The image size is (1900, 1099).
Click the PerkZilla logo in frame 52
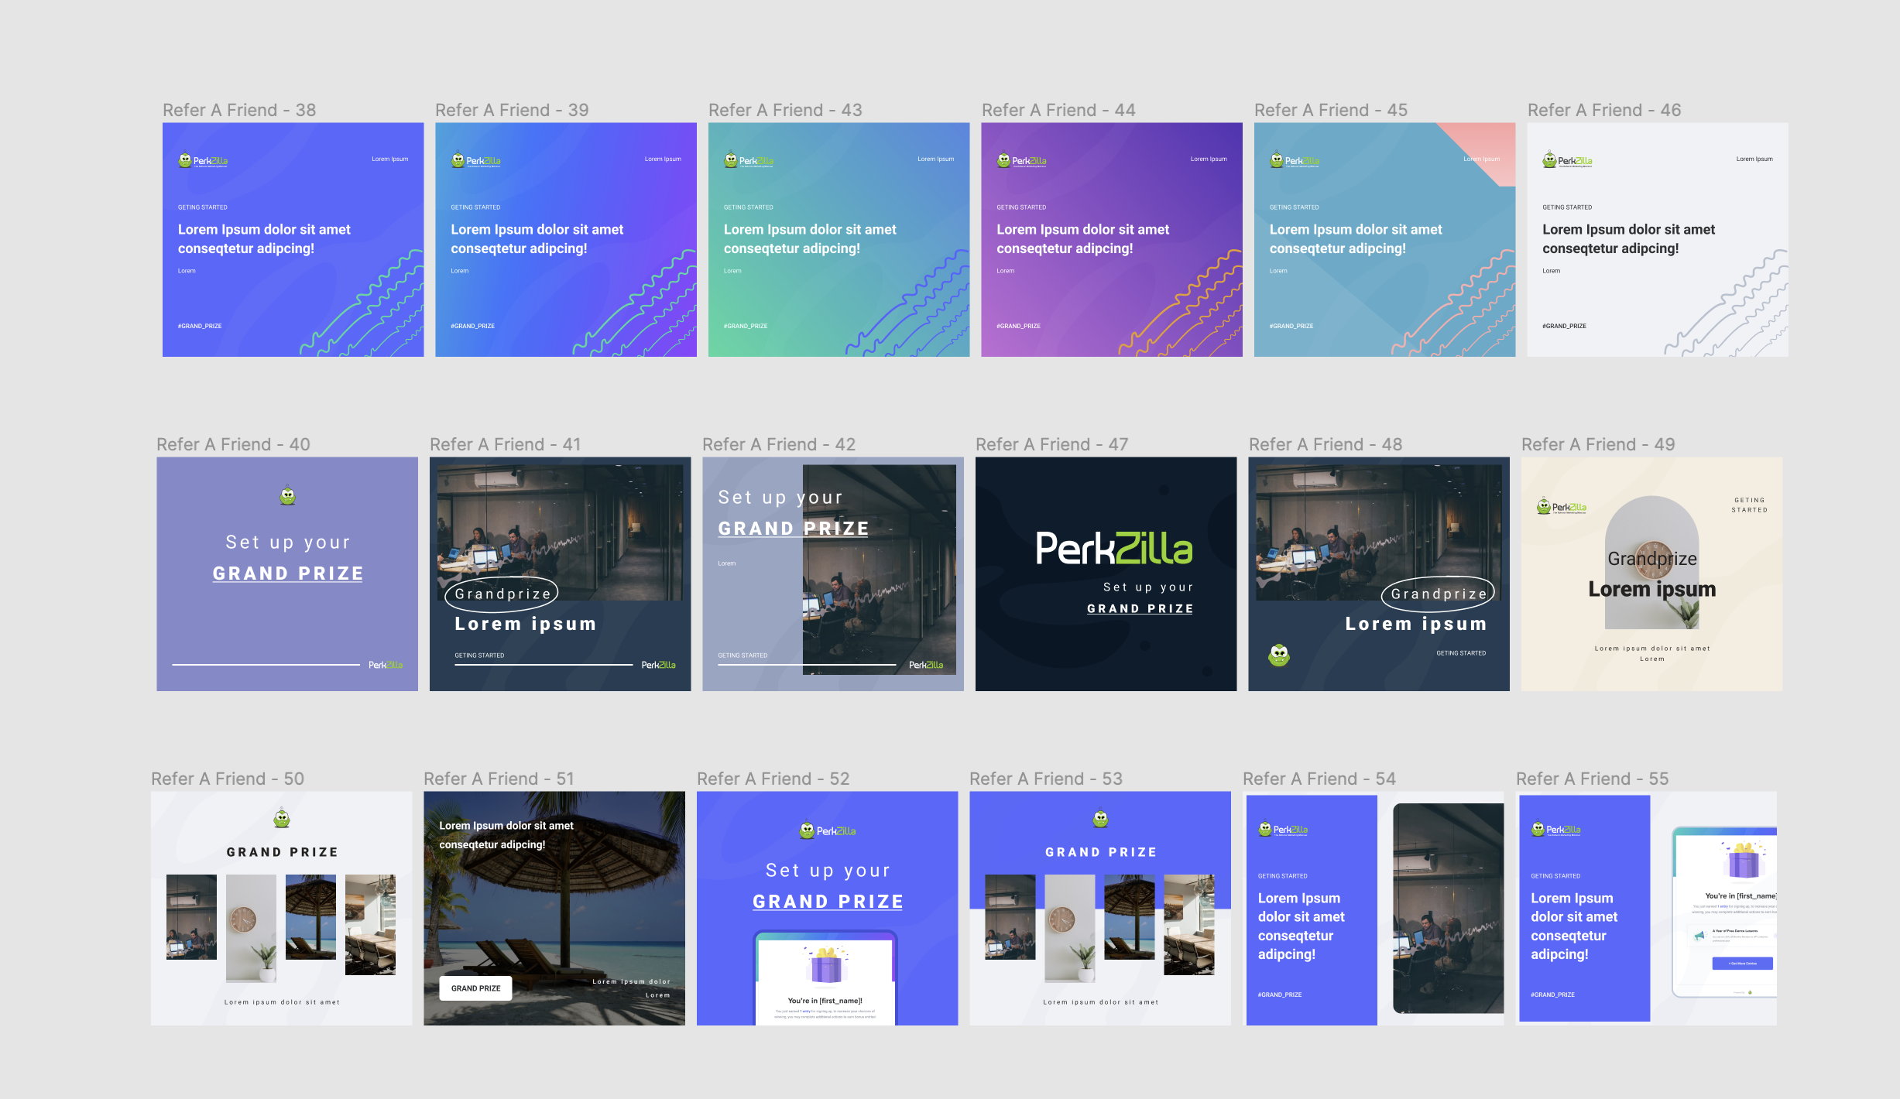click(828, 830)
